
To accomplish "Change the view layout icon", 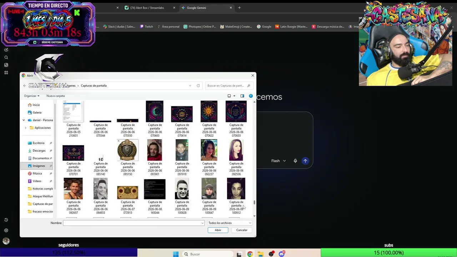I will click(x=229, y=96).
